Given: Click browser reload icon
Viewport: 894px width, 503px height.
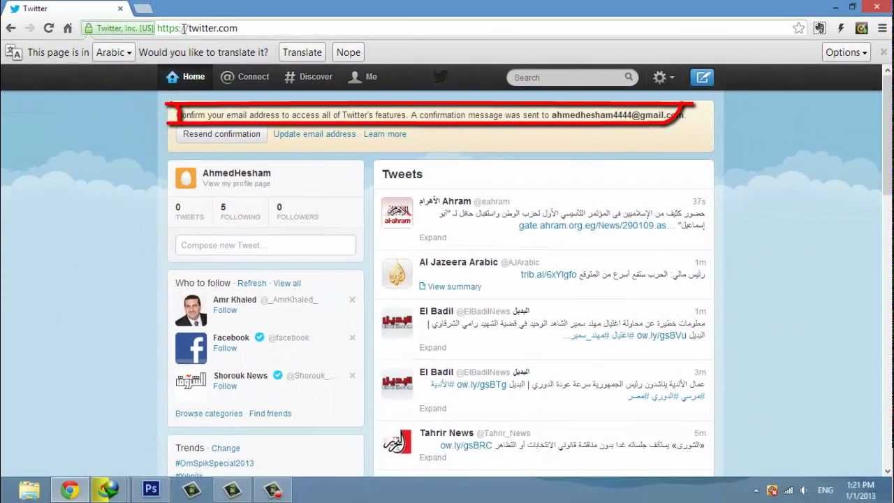Looking at the screenshot, I should pyautogui.click(x=48, y=28).
